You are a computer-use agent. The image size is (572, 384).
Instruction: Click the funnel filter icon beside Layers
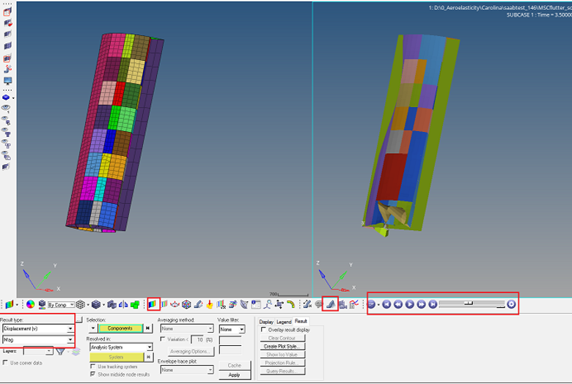tap(60, 352)
